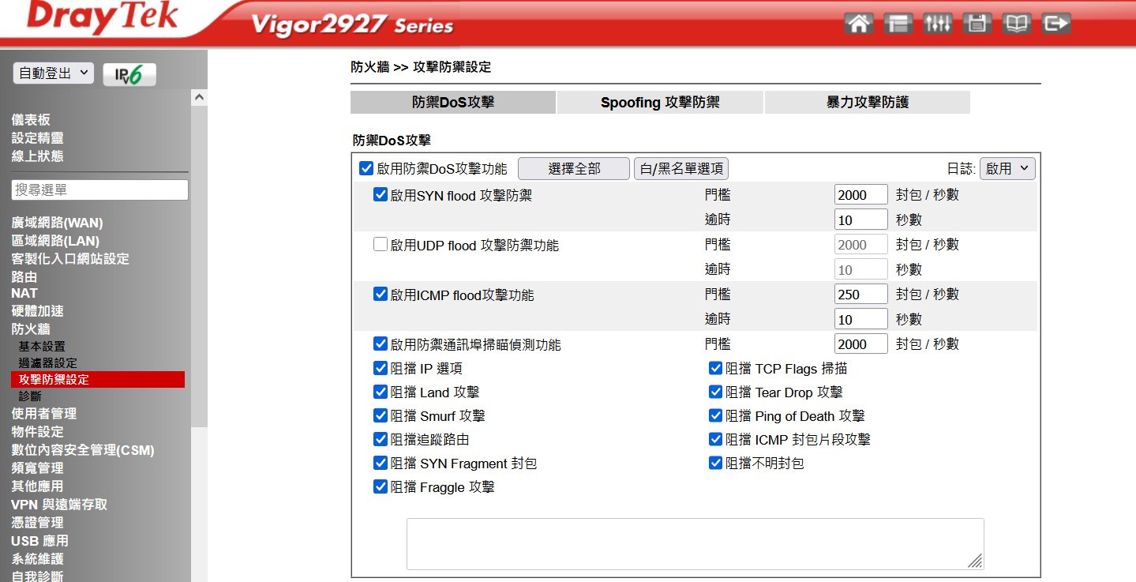This screenshot has height=582, width=1136.
Task: Open the book manual icon
Action: point(1016,24)
